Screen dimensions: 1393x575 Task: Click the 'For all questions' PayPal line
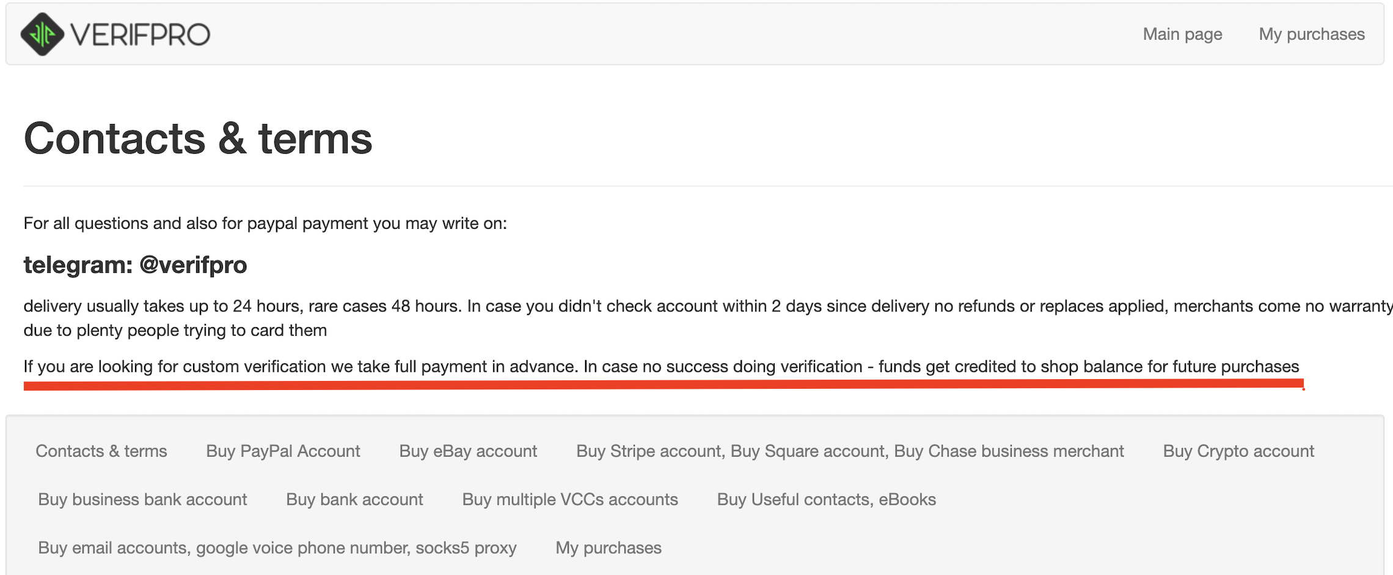click(x=265, y=223)
